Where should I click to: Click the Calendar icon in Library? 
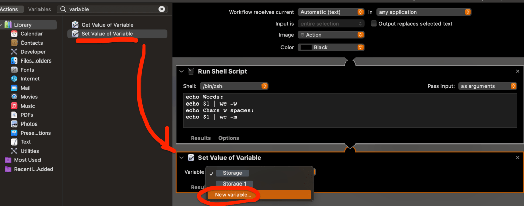tap(14, 34)
